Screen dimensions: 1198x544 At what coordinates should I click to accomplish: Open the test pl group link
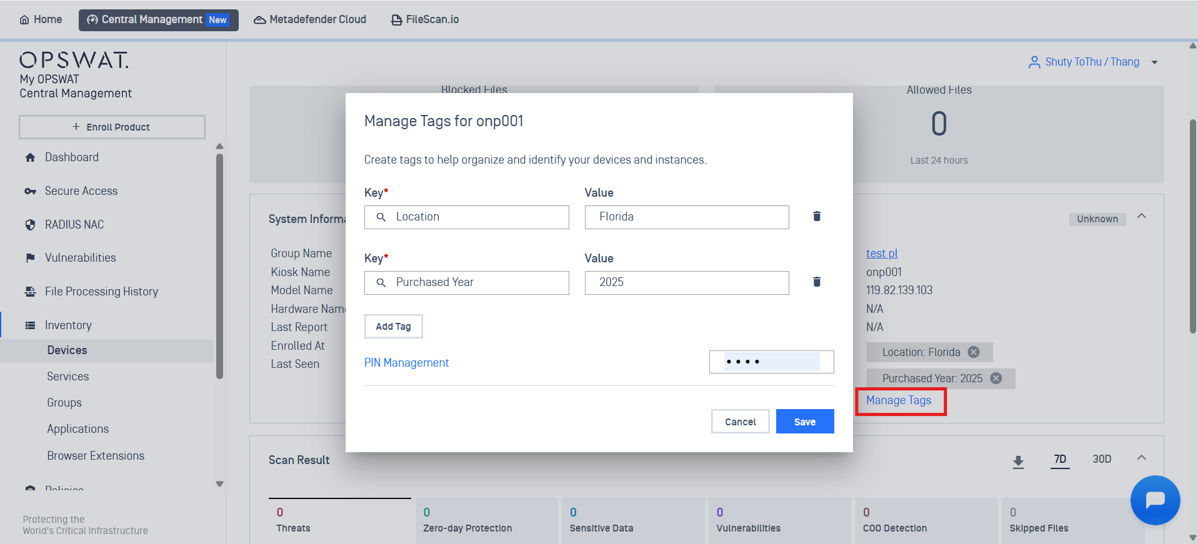point(882,254)
